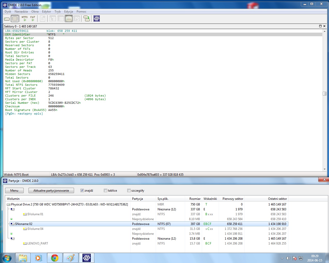Open Paint from the taskbar

click(x=70, y=258)
